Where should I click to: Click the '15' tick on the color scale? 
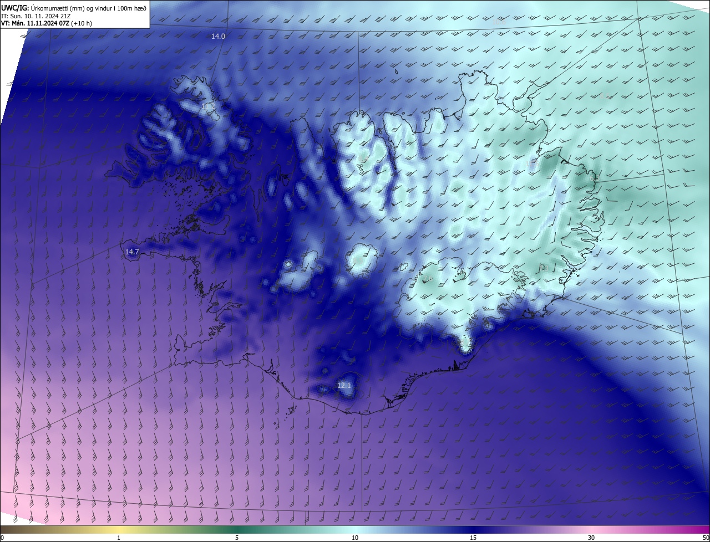pos(473,538)
